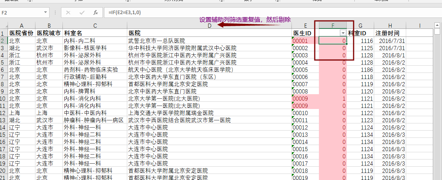The width and height of the screenshot is (442, 180).
Task: Select the cell with value 1 in column F
Action: coord(333,99)
